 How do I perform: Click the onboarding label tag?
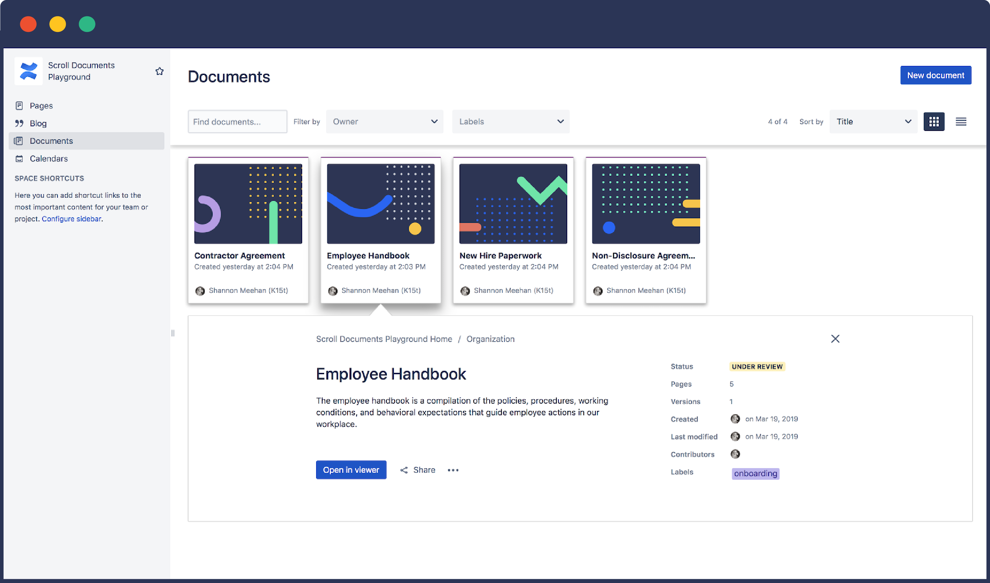point(755,473)
